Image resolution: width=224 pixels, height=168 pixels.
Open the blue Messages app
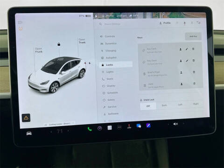point(139,126)
